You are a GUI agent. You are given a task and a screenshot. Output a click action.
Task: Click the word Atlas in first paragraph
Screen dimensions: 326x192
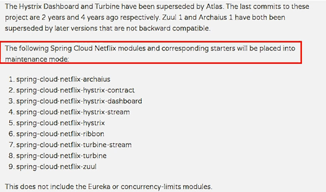click(x=214, y=6)
